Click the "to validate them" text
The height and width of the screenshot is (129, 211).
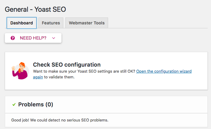point(59,77)
